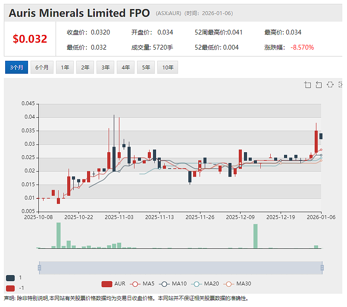The height and width of the screenshot is (307, 347).
Task: Click the dark swatch labeled 1
Action: point(10,278)
